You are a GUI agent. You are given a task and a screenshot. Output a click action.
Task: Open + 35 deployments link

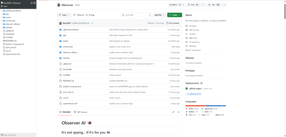coord(193,94)
